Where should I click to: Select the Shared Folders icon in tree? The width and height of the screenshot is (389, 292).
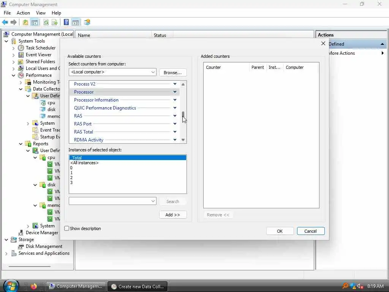21,61
